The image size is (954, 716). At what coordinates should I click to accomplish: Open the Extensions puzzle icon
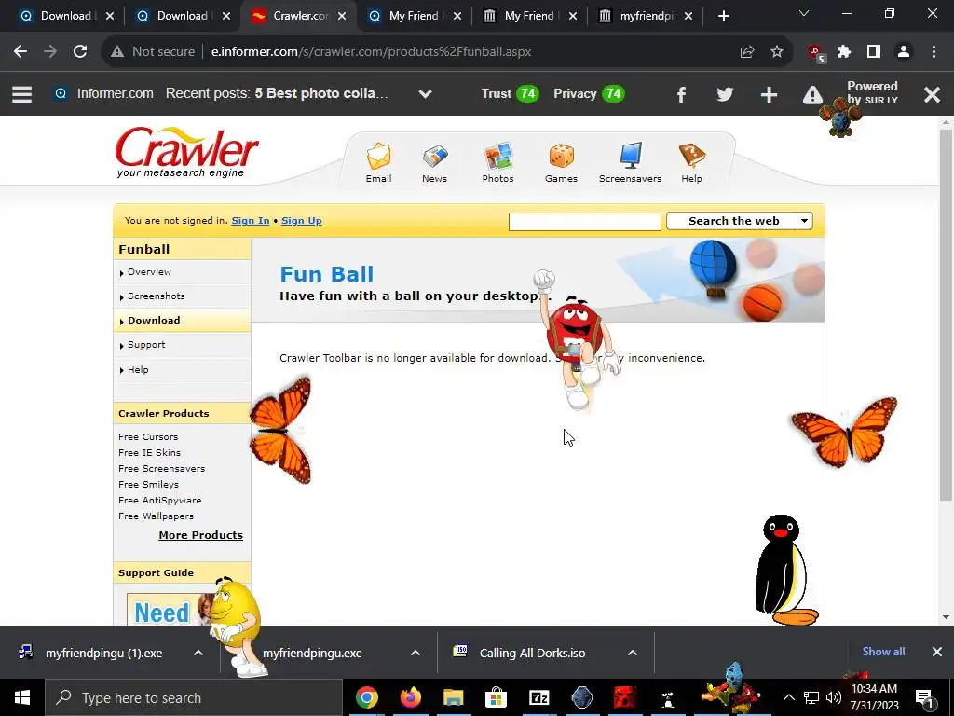coord(844,52)
